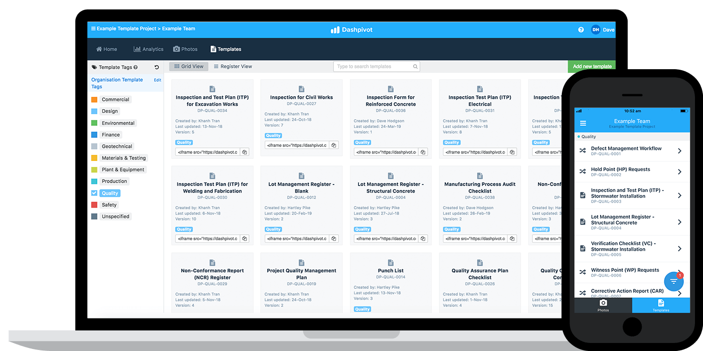Tap document icon beside Verification Checklist (VC)
Image resolution: width=703 pixels, height=351 pixels.
(582, 248)
